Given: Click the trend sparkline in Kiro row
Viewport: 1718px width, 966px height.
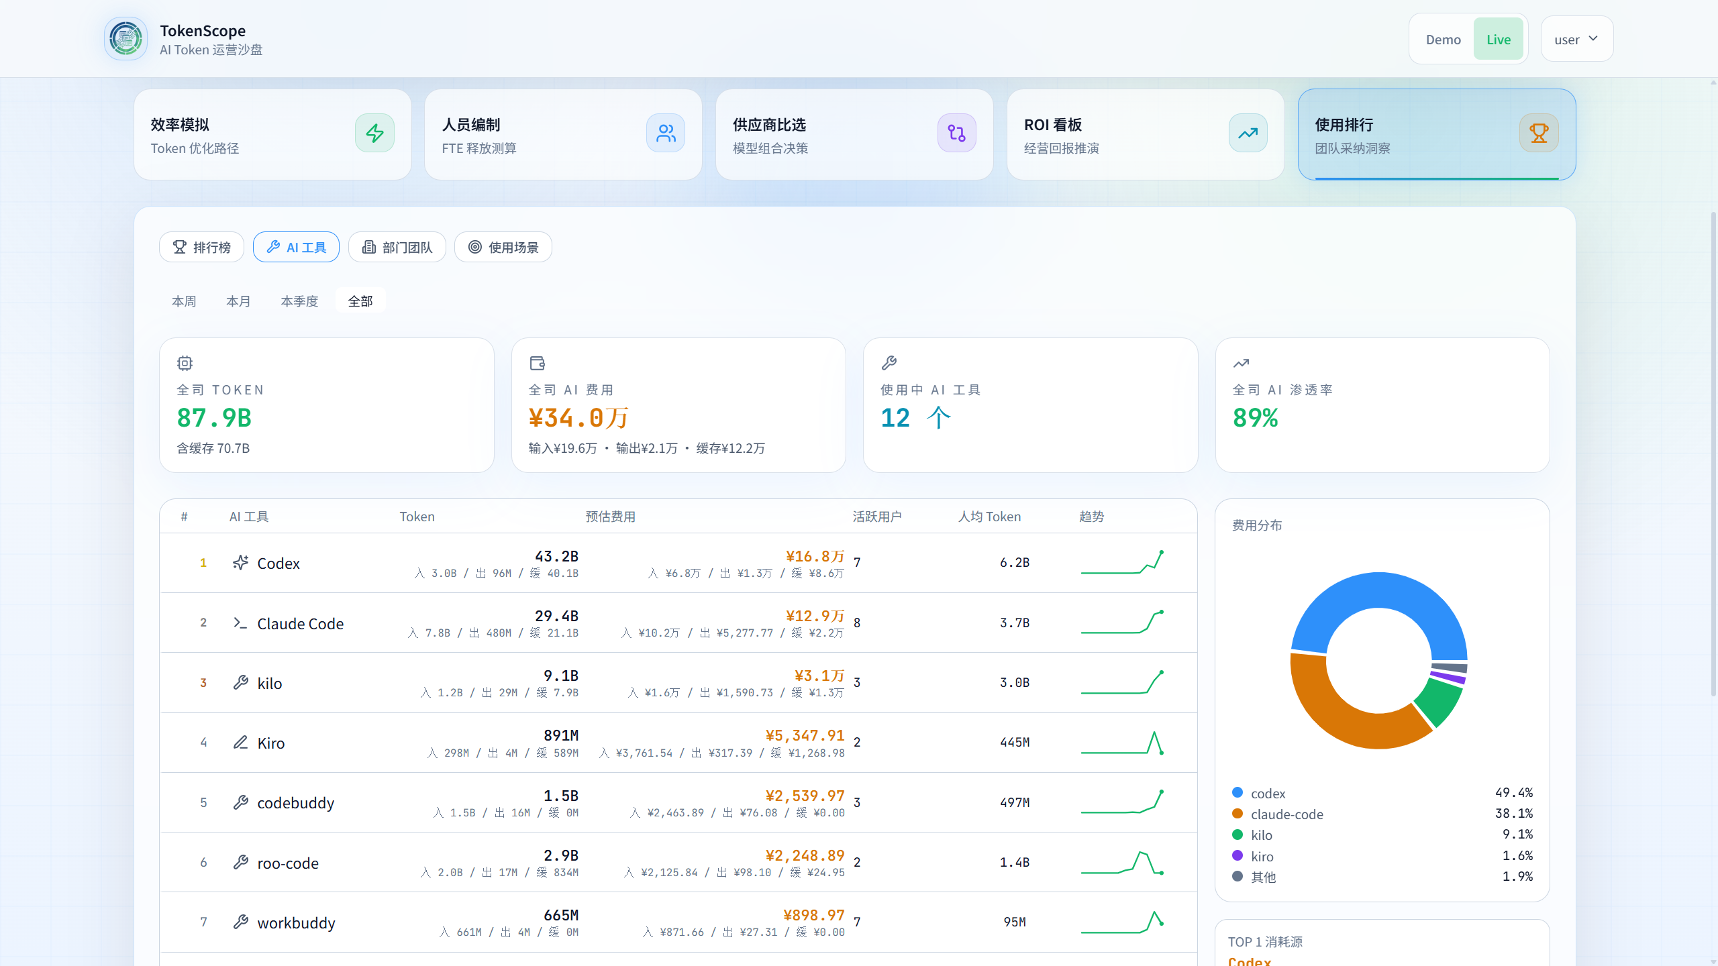Looking at the screenshot, I should [1122, 742].
